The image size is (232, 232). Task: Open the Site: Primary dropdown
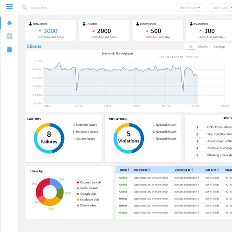pyautogui.click(x=190, y=7)
